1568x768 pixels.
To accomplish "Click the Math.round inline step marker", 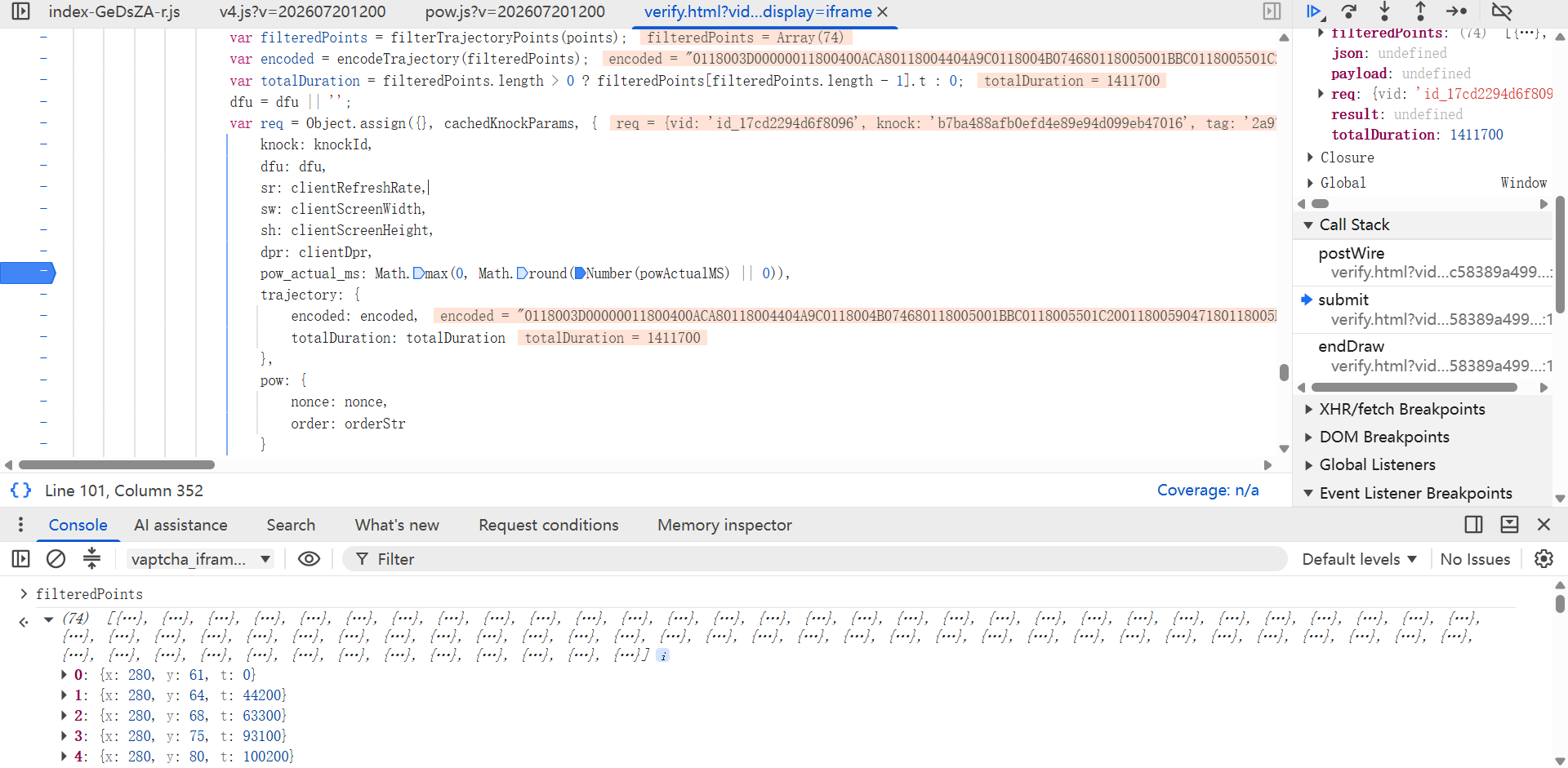I will click(523, 273).
